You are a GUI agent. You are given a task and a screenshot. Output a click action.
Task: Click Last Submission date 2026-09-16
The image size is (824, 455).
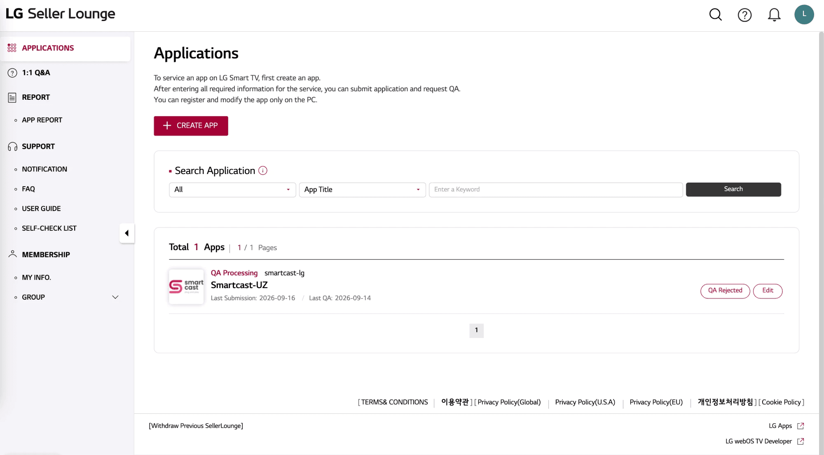[277, 298]
